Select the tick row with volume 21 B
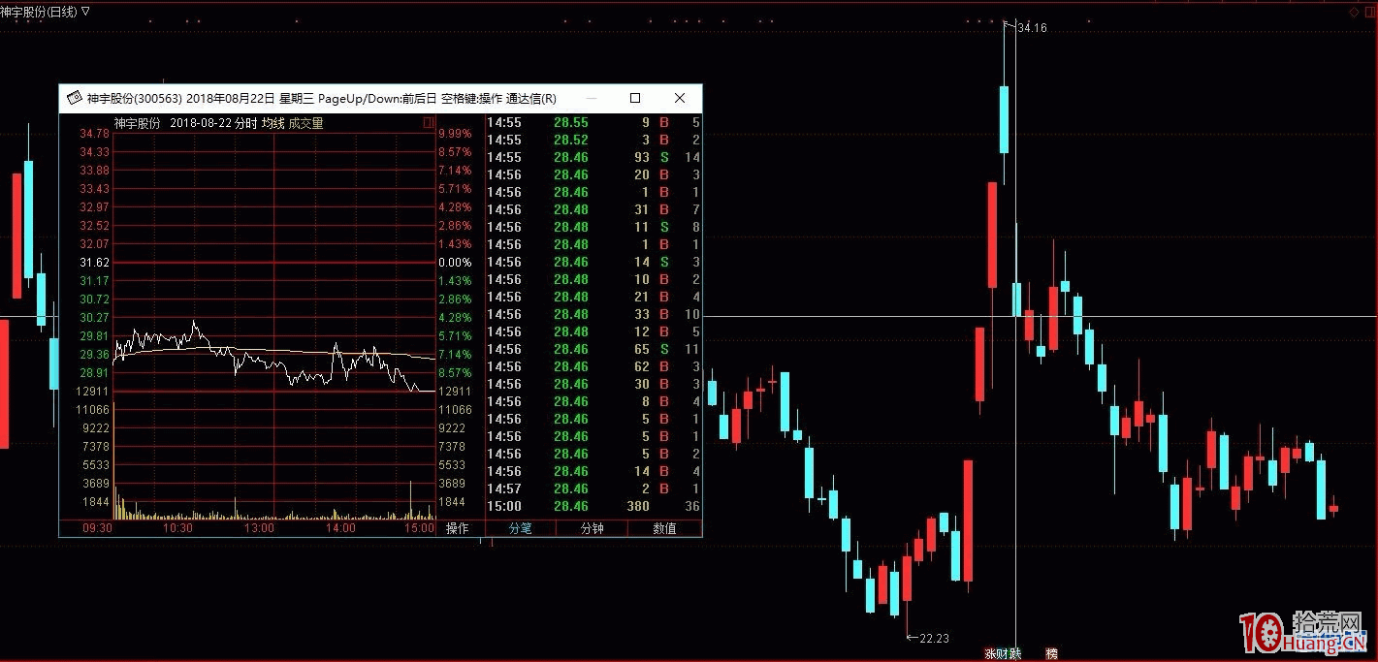The image size is (1378, 662). tap(593, 298)
